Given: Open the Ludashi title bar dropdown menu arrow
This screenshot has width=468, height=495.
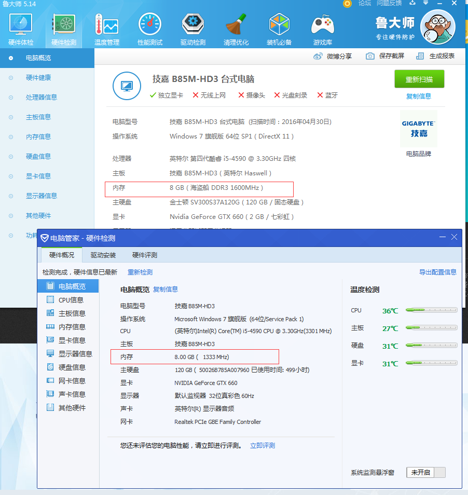Looking at the screenshot, I should click(x=425, y=3).
